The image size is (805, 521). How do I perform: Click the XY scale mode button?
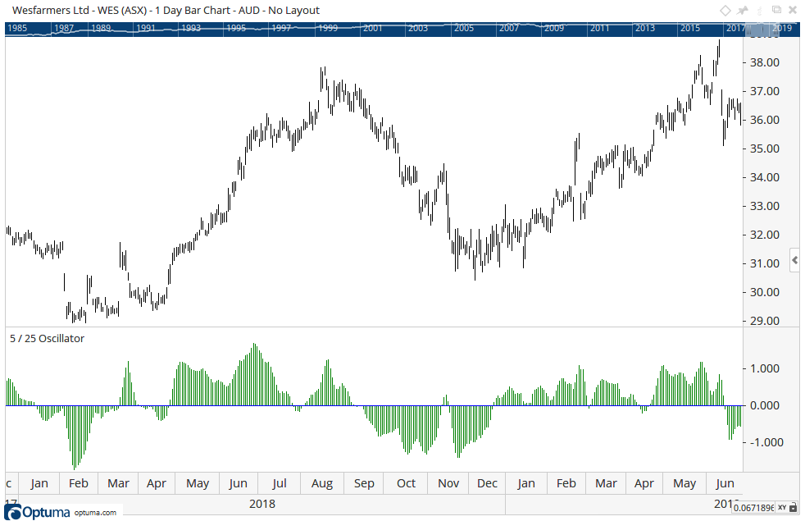pos(782,508)
